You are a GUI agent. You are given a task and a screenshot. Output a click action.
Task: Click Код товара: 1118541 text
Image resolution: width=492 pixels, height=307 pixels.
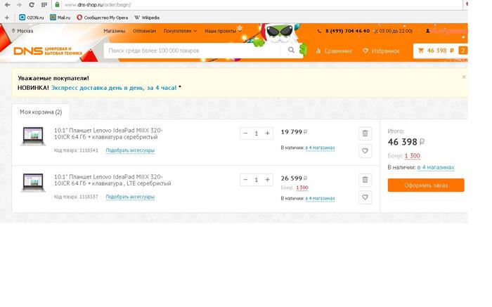click(x=76, y=150)
